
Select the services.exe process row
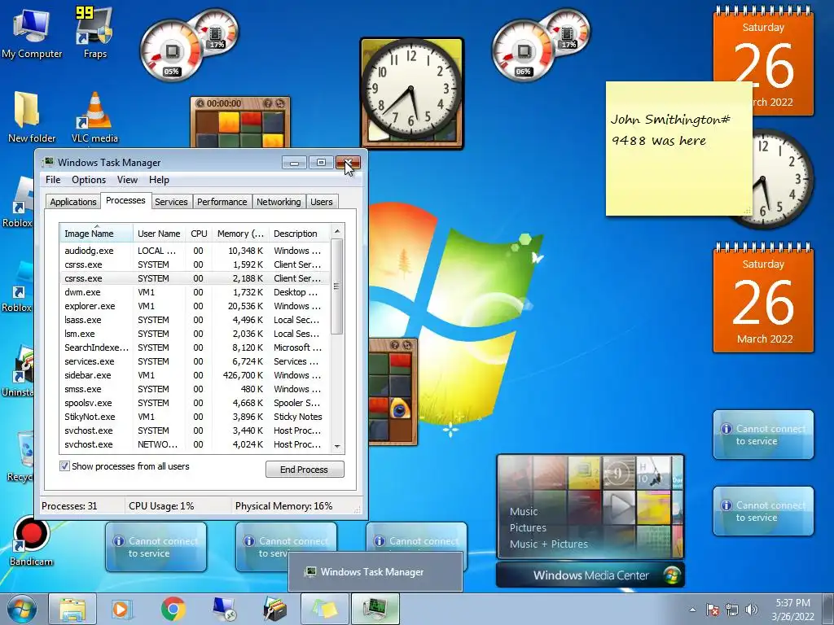pyautogui.click(x=194, y=361)
